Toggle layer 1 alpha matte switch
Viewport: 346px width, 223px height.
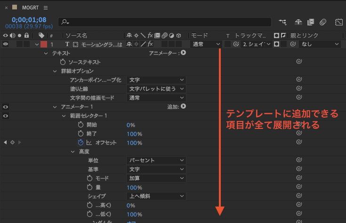click(276, 44)
